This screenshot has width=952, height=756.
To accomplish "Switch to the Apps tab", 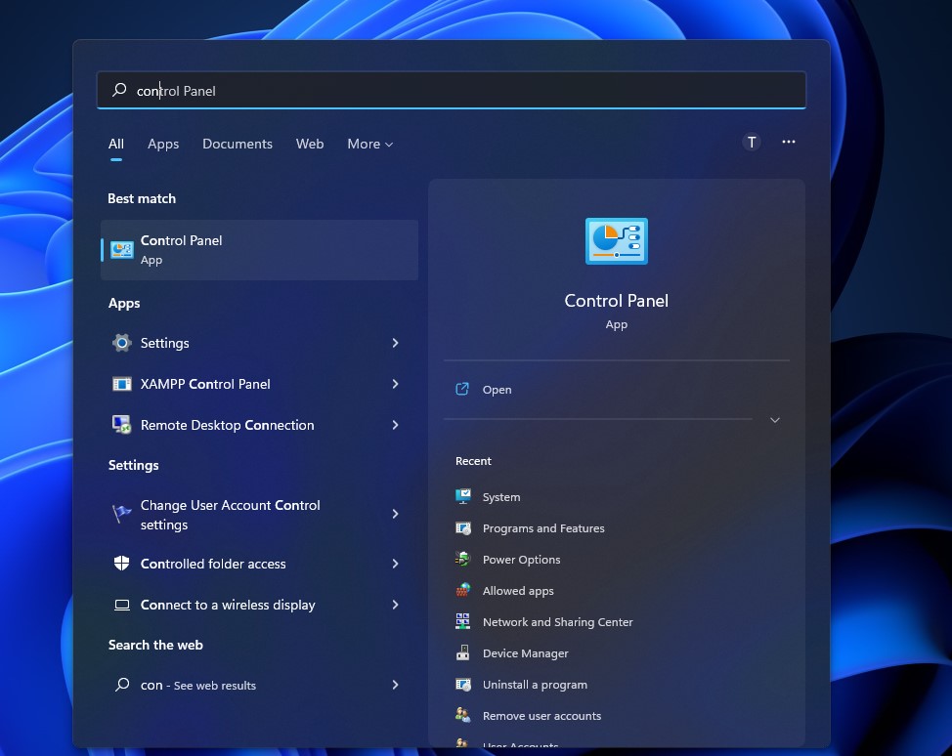I will click(163, 144).
